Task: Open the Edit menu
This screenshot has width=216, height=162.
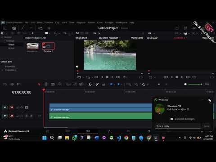Action: (x=32, y=22)
